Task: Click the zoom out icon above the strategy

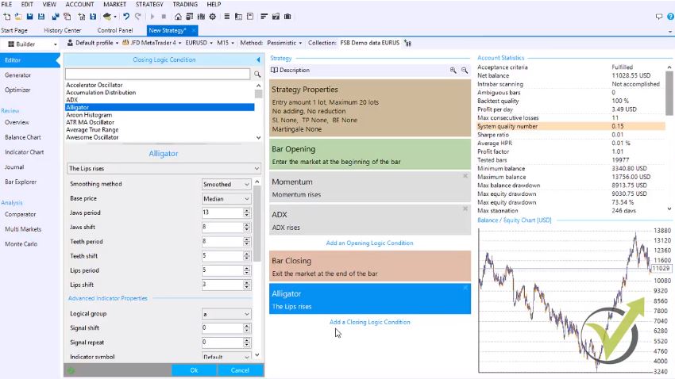Action: click(465, 71)
